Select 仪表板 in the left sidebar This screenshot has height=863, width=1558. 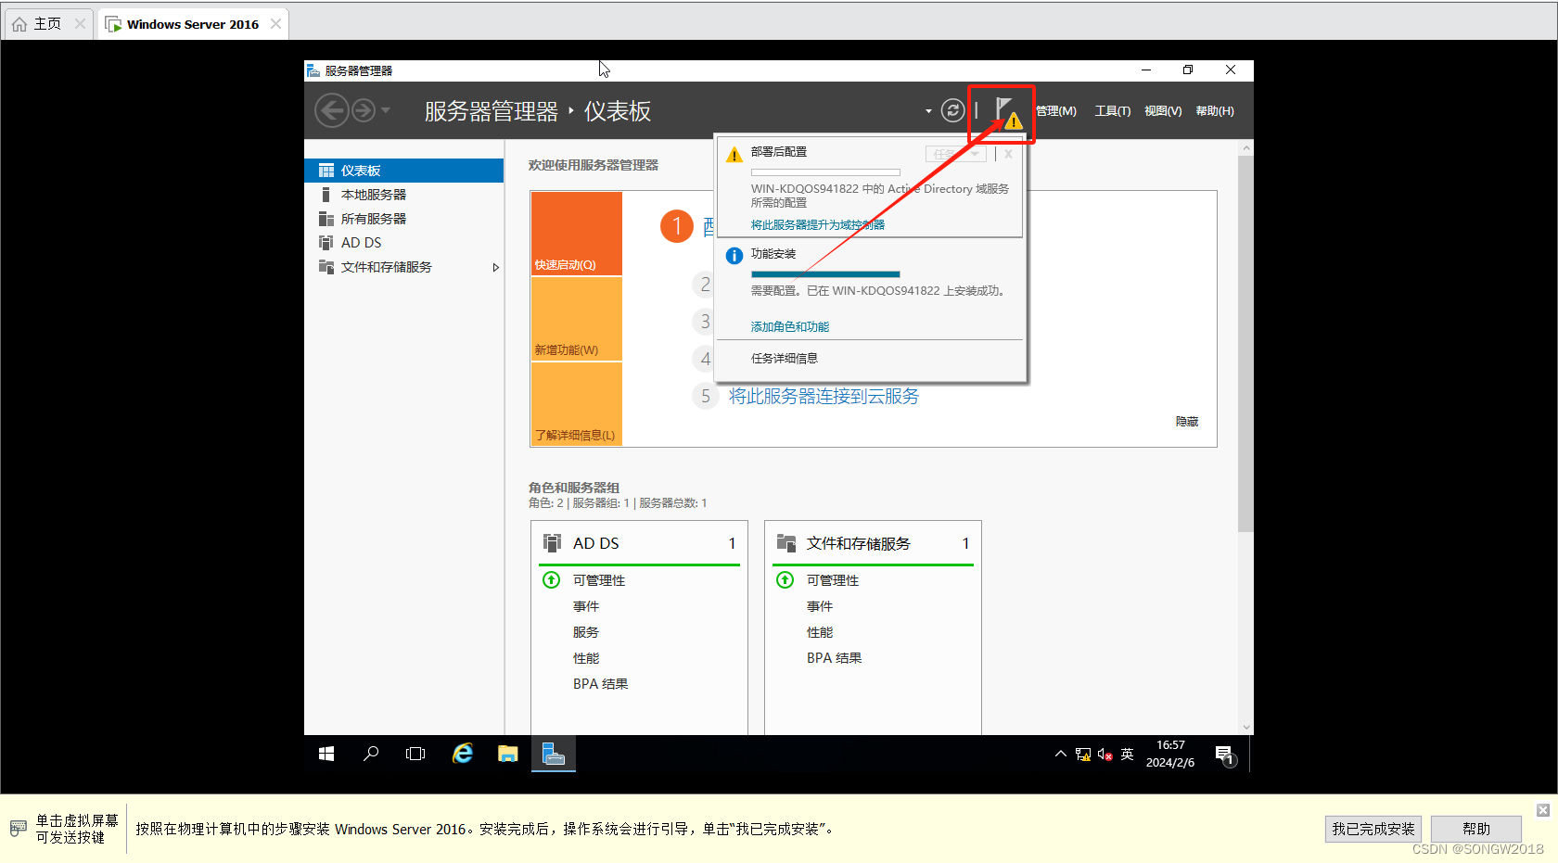(404, 171)
